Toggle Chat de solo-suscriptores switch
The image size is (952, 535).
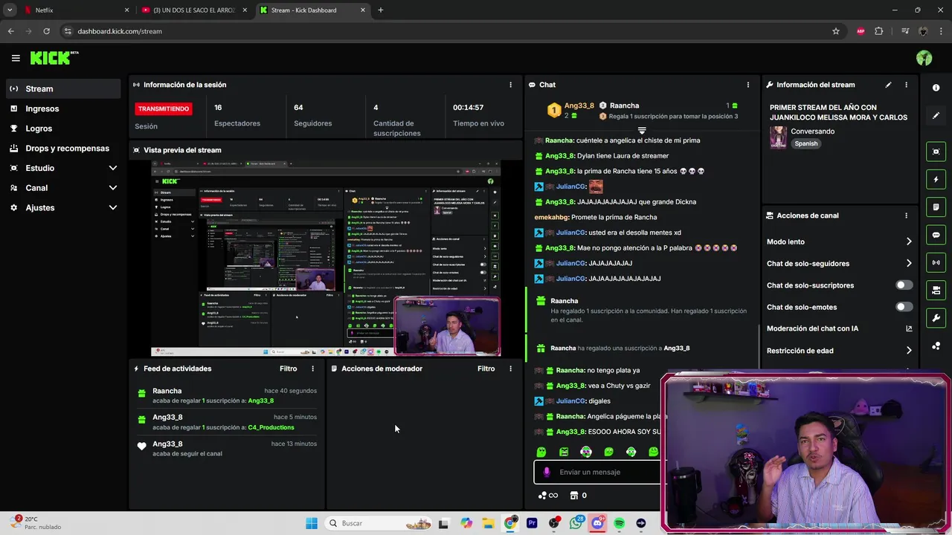pos(904,285)
